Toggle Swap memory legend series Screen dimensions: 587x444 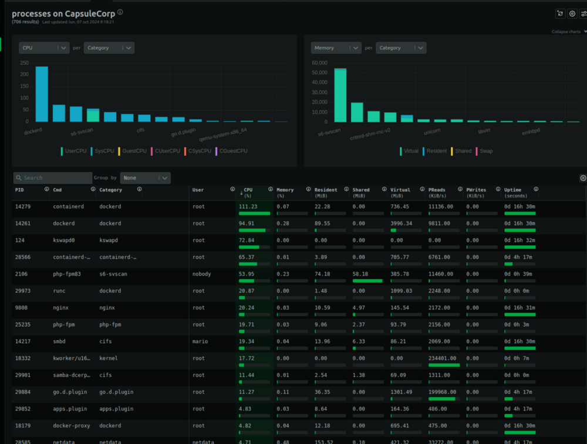point(484,151)
